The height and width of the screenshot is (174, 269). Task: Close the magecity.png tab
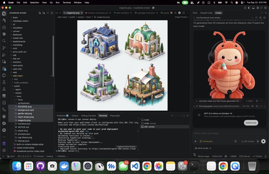click(x=81, y=13)
